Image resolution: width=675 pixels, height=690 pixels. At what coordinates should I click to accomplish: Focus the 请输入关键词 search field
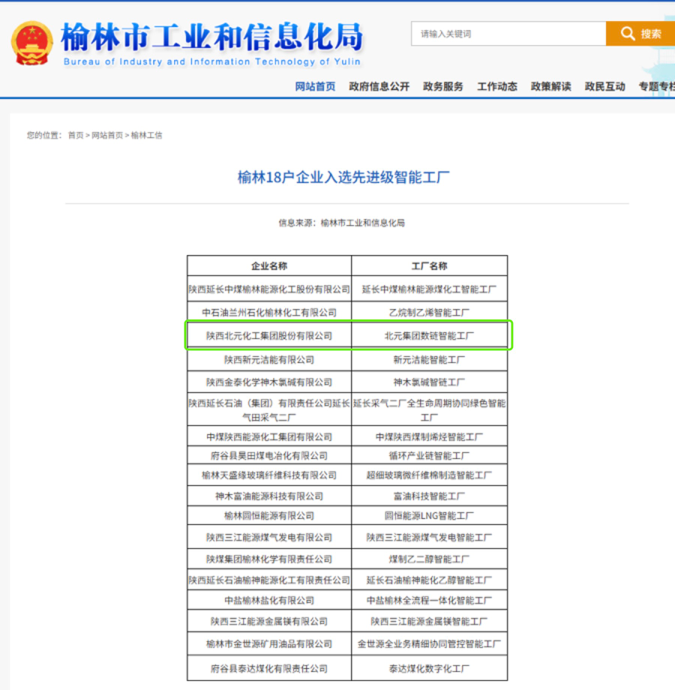508,34
